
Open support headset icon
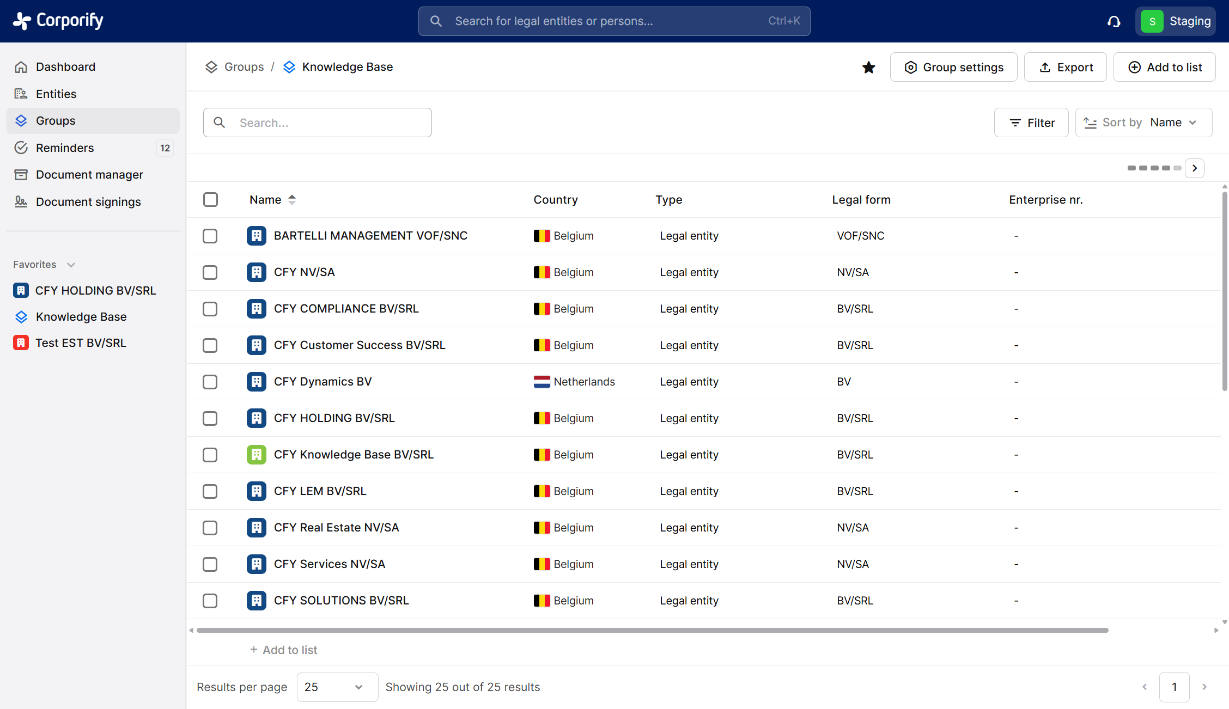click(1114, 21)
